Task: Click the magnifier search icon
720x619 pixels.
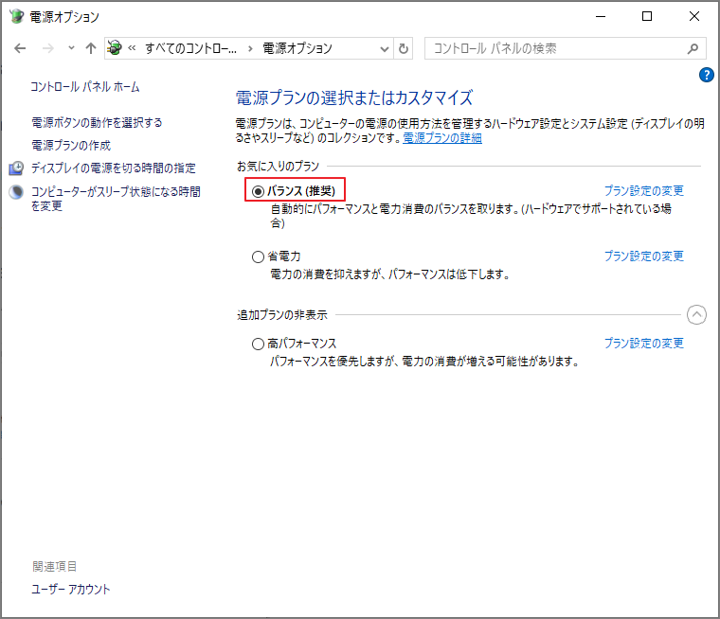Action: pyautogui.click(x=693, y=48)
